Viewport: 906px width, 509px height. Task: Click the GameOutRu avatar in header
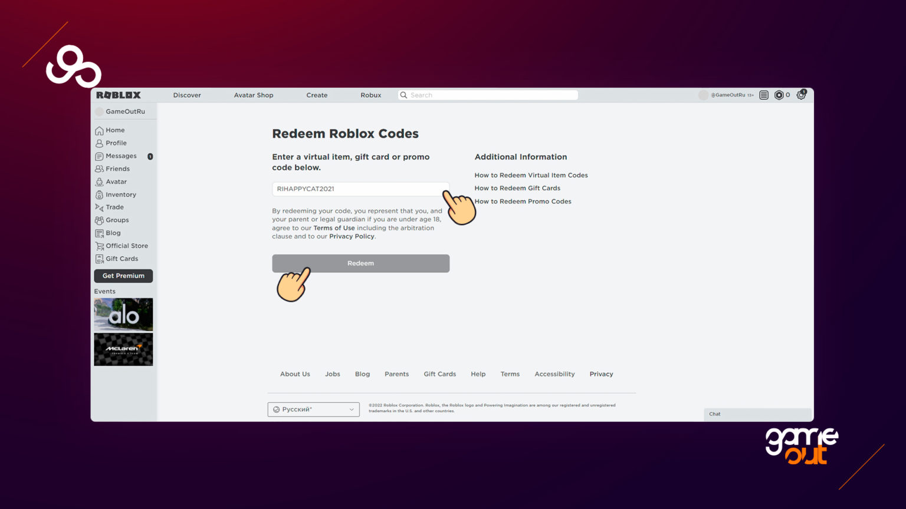703,95
